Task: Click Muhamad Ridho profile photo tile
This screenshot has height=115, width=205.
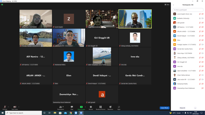Action: 69,57
